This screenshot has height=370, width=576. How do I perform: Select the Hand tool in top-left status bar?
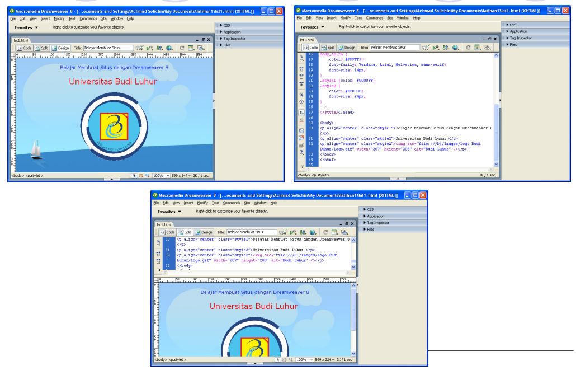140,176
